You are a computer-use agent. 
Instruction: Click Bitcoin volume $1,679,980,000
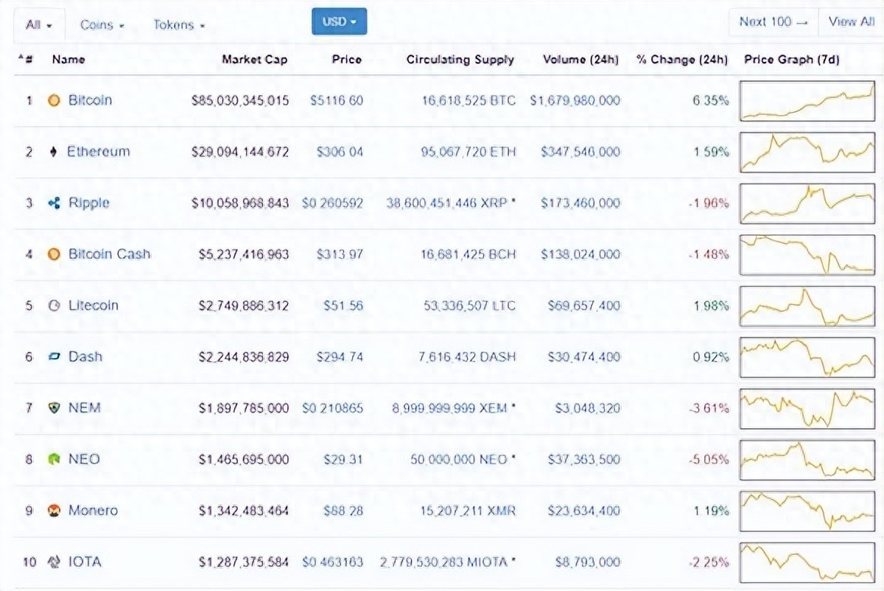pos(575,100)
